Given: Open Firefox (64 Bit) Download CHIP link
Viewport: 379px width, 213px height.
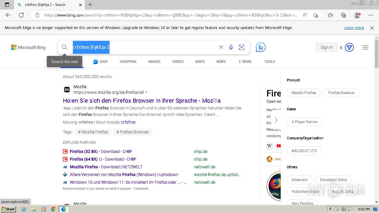Looking at the screenshot, I should tap(103, 159).
